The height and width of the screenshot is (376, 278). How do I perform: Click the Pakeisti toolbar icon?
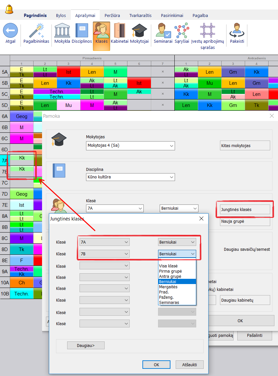pyautogui.click(x=237, y=31)
